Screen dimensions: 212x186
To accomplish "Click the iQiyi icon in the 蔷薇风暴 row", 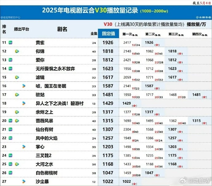I will coord(10,121).
